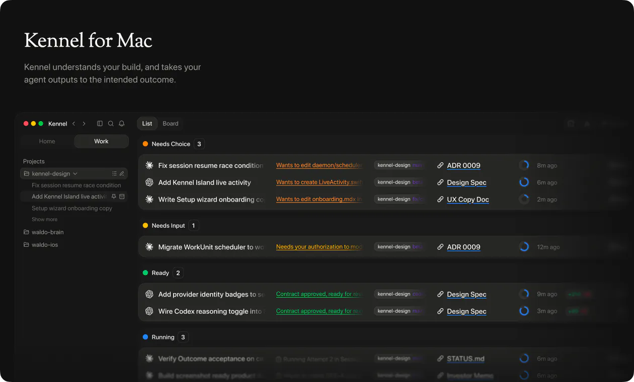Click the edit pencil on kennel-design row

pos(122,173)
